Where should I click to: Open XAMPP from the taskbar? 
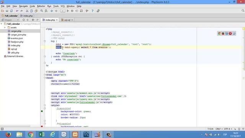(x=75, y=135)
